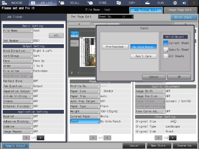Switch to Image Page Edit tab
This screenshot has width=199, height=149.
point(181,10)
